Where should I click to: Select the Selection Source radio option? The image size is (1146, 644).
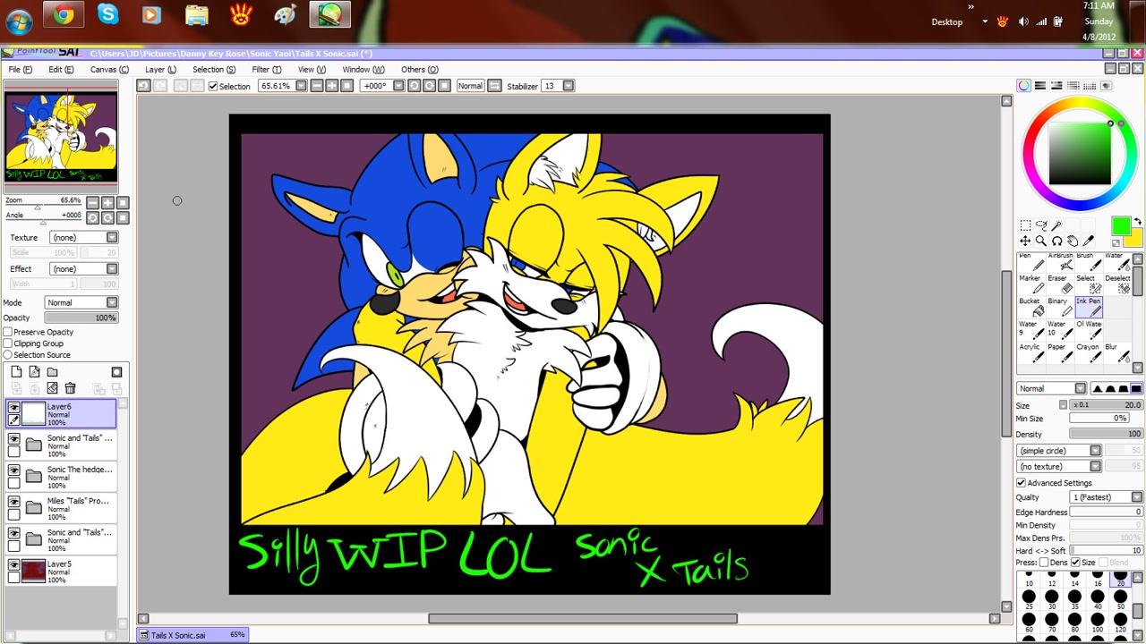coord(8,355)
